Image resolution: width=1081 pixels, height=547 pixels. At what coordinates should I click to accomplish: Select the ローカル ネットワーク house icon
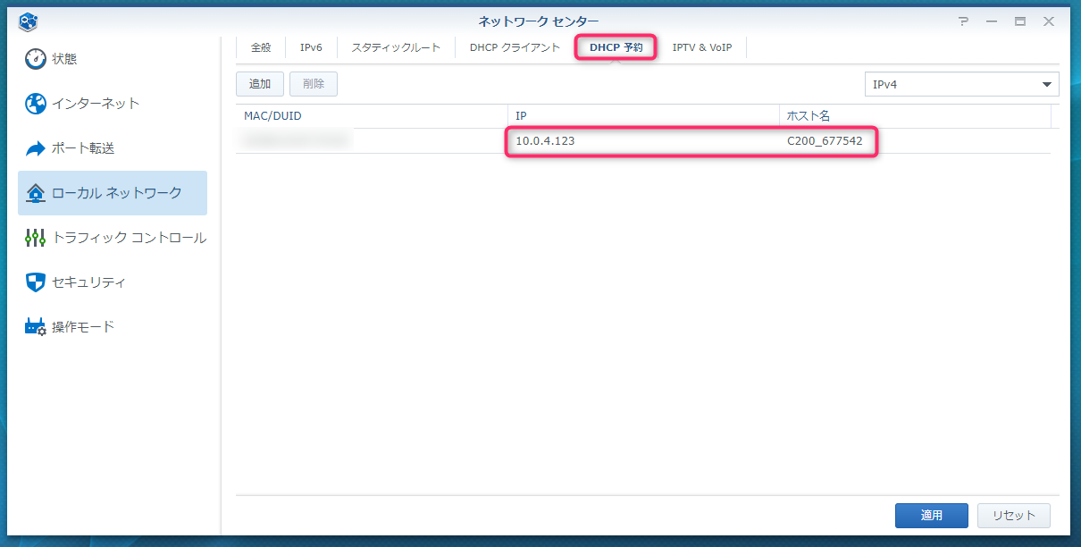tap(36, 193)
